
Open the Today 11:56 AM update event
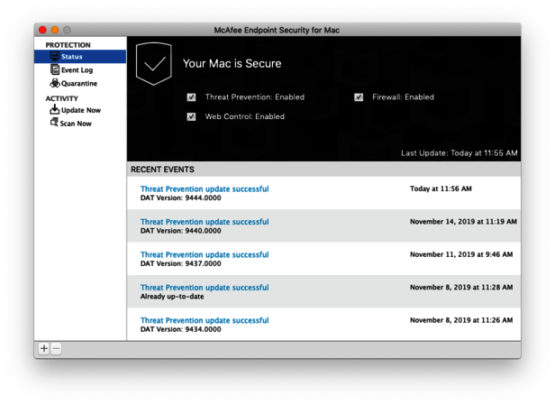(x=205, y=189)
